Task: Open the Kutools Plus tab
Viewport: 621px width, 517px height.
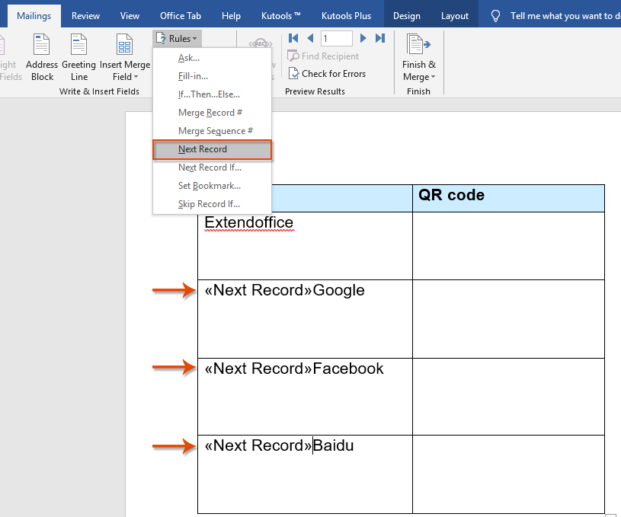Action: coord(346,16)
